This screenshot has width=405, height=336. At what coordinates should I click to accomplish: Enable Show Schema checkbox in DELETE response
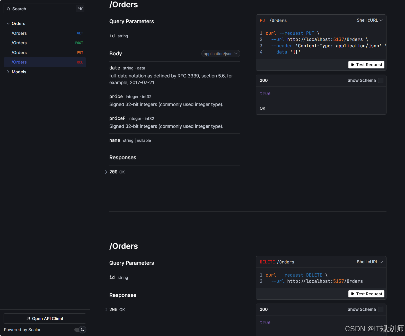381,310
